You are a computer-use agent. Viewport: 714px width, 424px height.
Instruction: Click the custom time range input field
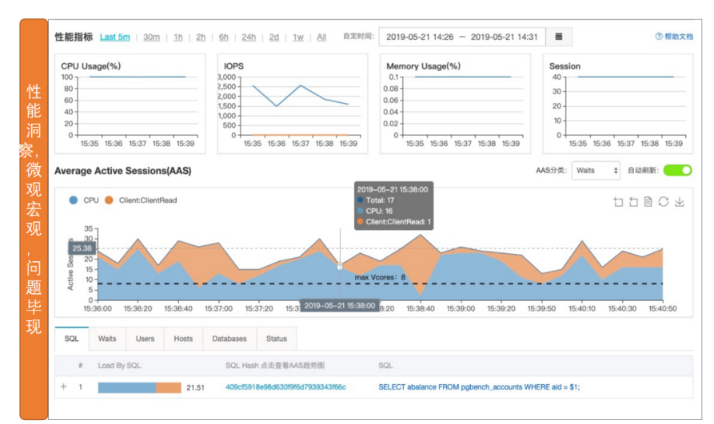tap(461, 37)
